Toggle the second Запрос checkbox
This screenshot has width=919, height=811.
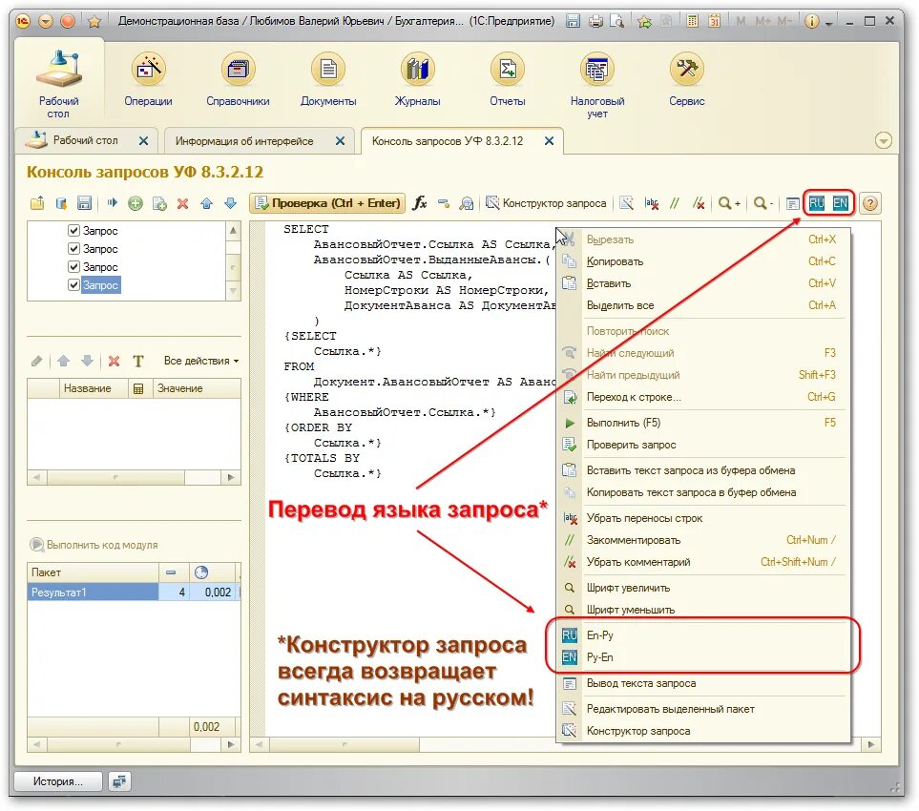point(73,248)
